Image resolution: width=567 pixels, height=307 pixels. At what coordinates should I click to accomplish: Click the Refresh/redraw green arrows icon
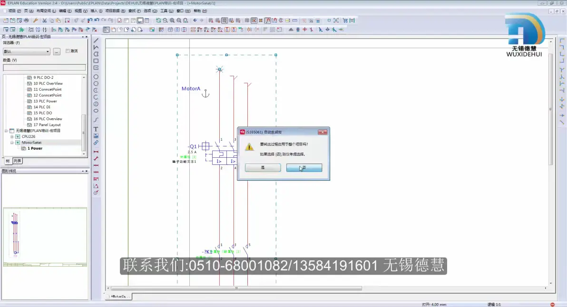[x=158, y=20]
